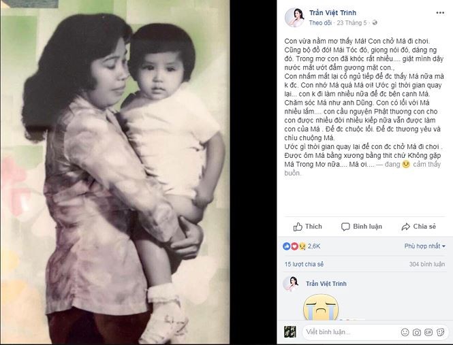
Task: Click the Bình luận comment button
Action: [x=362, y=227]
